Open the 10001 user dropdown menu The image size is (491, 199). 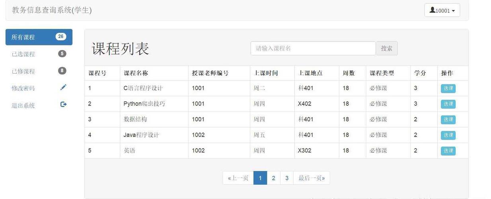[x=442, y=10]
